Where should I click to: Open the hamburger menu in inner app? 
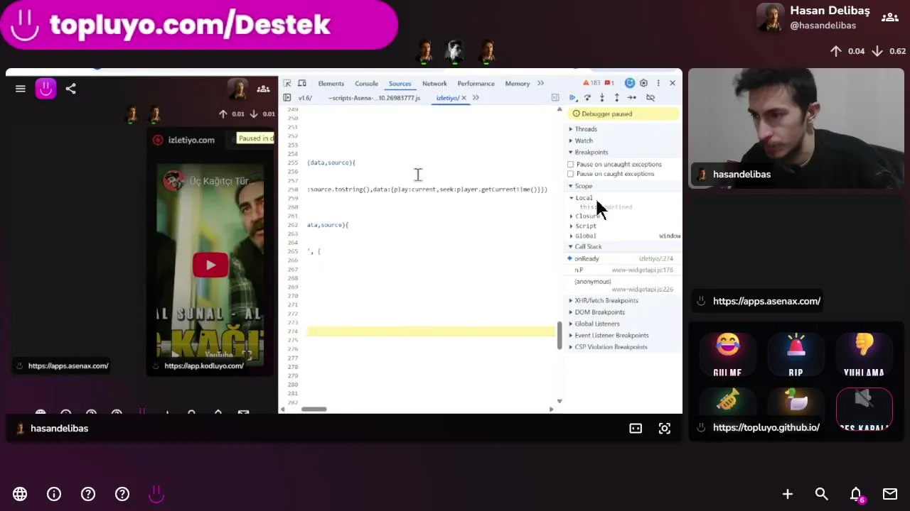pos(21,89)
